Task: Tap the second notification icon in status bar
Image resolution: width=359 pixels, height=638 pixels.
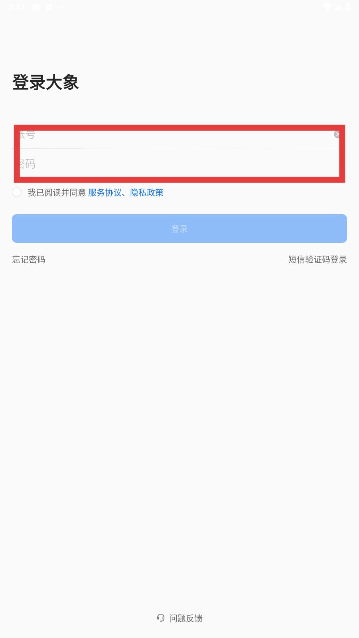Action: pyautogui.click(x=49, y=7)
